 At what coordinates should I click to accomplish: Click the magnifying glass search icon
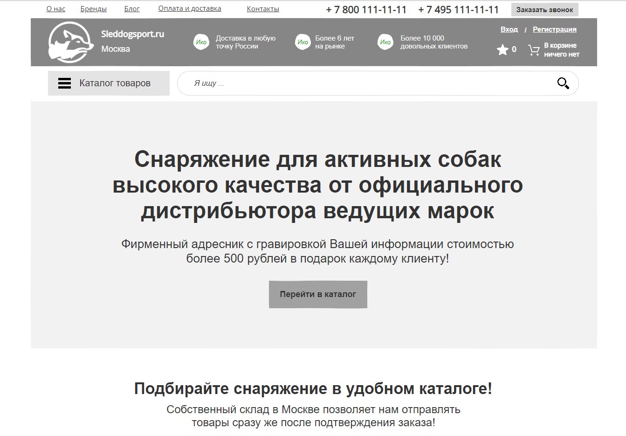563,83
